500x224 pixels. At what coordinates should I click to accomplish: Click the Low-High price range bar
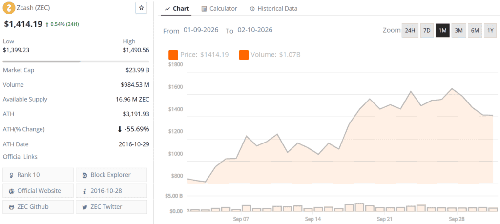(76, 61)
